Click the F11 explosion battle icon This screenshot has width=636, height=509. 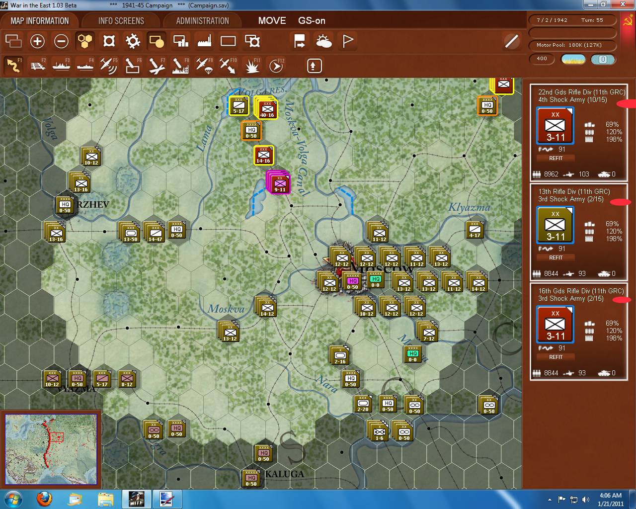click(252, 65)
